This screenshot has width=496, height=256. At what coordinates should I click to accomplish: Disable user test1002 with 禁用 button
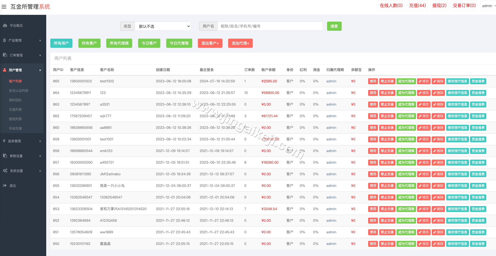[373, 81]
